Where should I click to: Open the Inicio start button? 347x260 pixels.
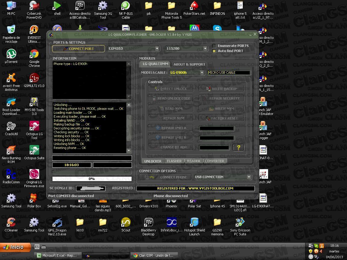15,247
